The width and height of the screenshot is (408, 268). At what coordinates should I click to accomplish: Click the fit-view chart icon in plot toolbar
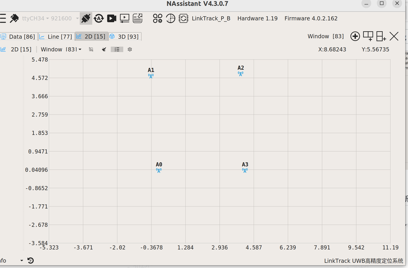91,49
